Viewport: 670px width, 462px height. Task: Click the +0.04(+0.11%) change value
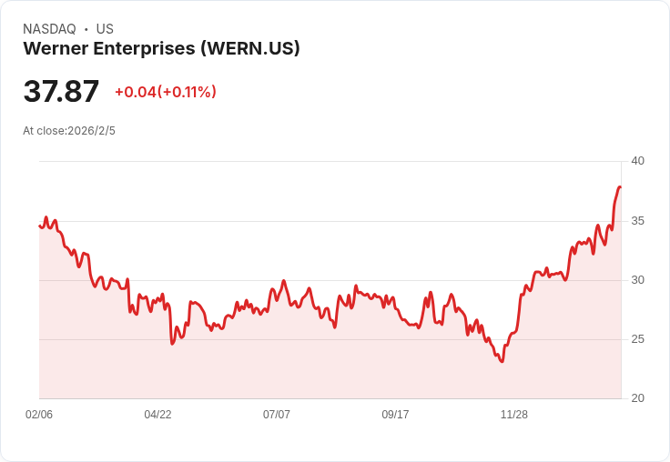point(166,92)
